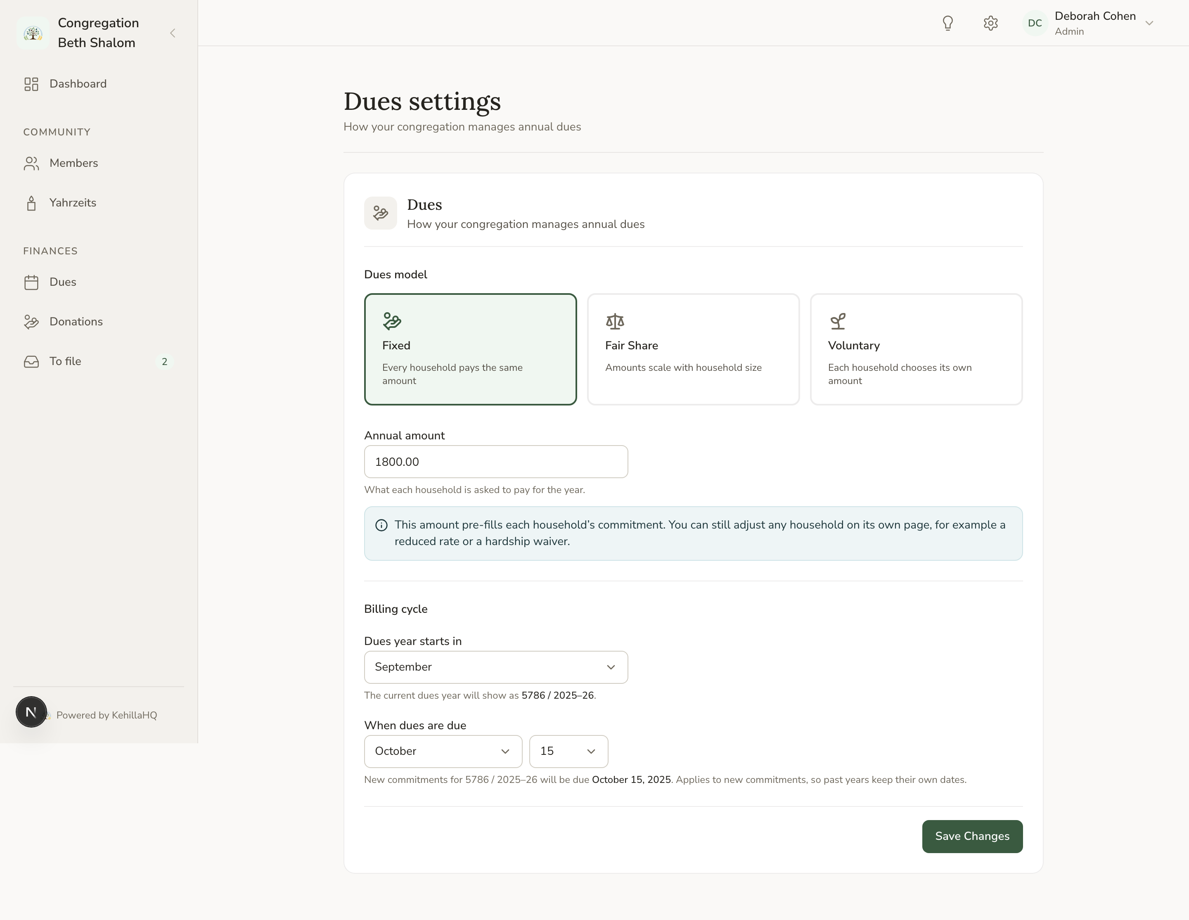Click the Admin role label
This screenshot has width=1189, height=920.
click(1069, 31)
